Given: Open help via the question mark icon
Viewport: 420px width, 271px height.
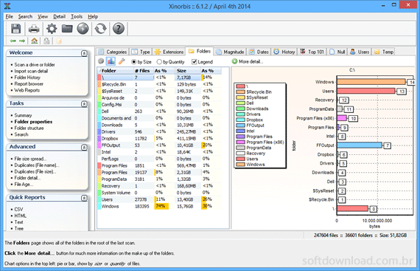Looking at the screenshot, I should coord(119,29).
